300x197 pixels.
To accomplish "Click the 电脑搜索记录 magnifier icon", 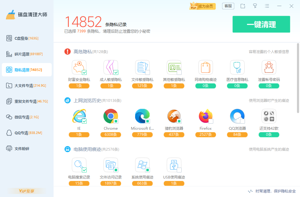I will (79, 165).
